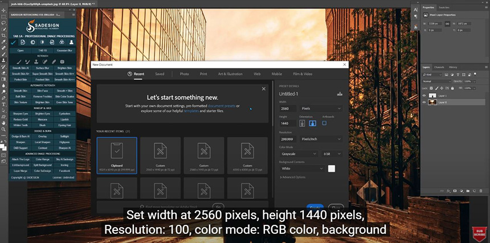Expand Advanced Options section
Viewport: 490px width, 243px height.
tap(294, 177)
